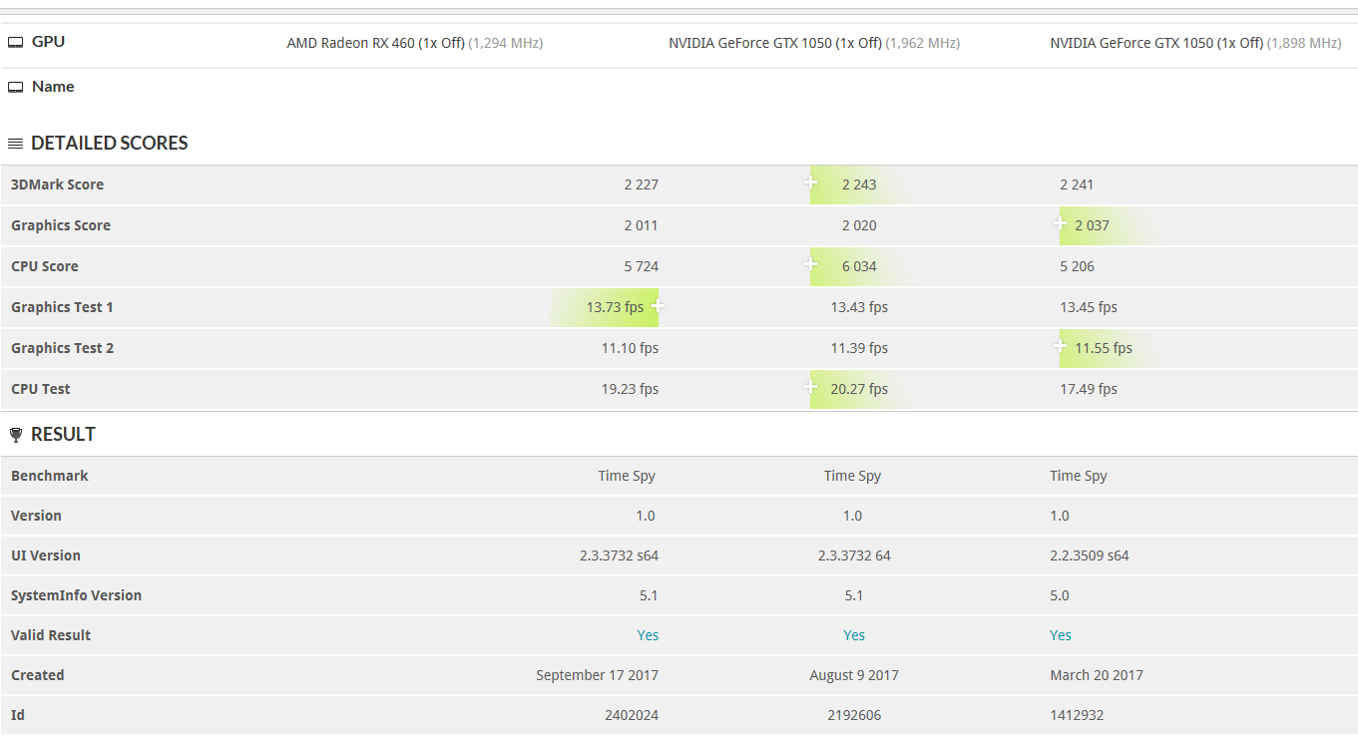The height and width of the screenshot is (736, 1358).
Task: Click the trophy icon next to RESULT
Action: [15, 435]
